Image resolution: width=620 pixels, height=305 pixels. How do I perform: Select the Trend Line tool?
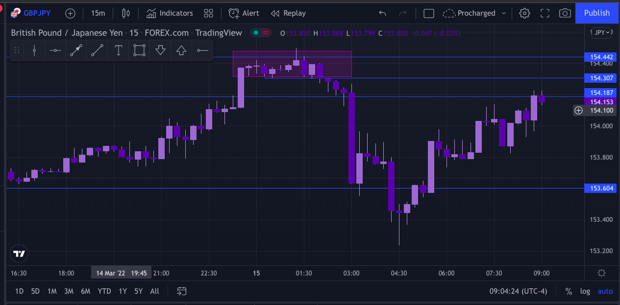pyautogui.click(x=97, y=50)
